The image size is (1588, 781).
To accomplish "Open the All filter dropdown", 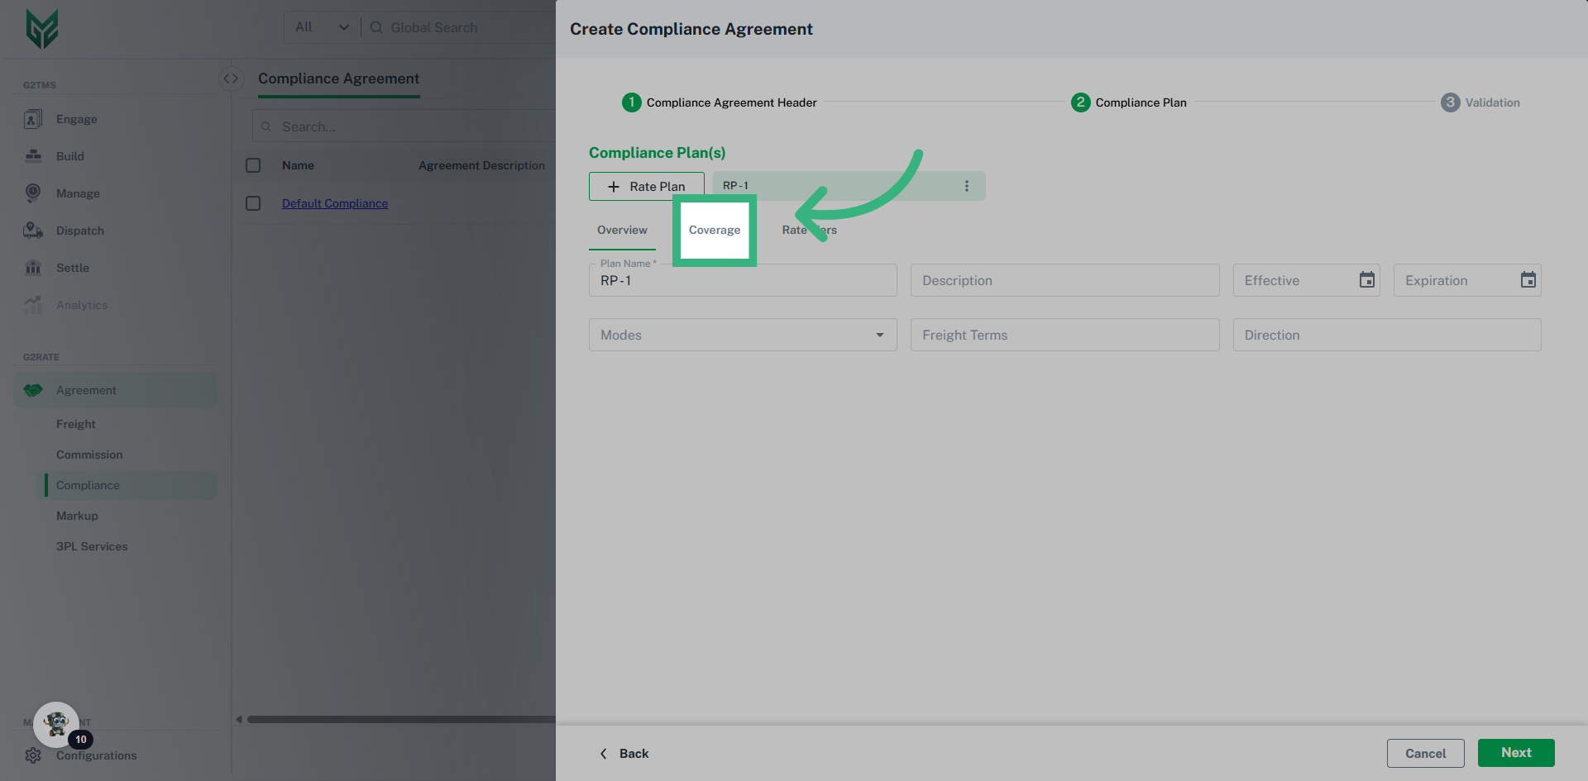I will [x=322, y=27].
